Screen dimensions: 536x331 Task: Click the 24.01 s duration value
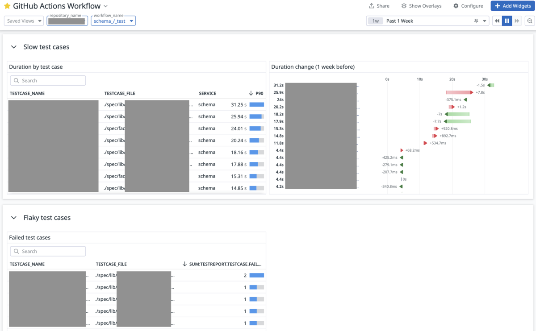(x=239, y=128)
